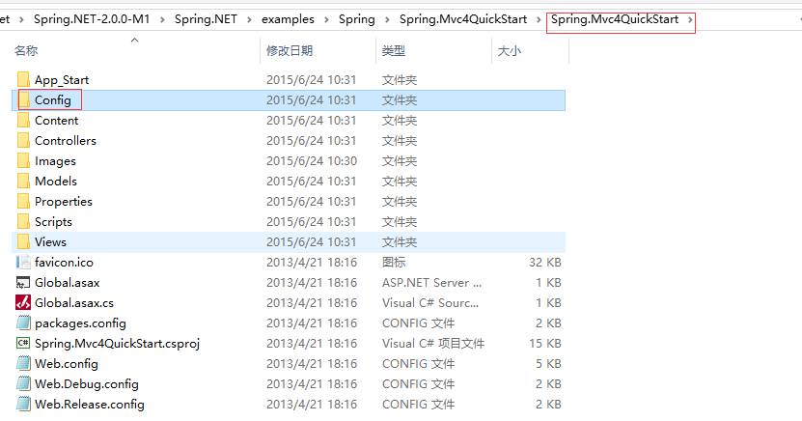Image resolution: width=802 pixels, height=421 pixels.
Task: Select the Global.asax.cs file name
Action: [x=74, y=303]
